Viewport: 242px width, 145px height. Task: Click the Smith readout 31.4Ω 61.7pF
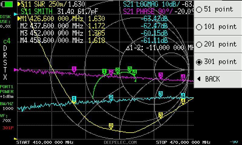[x=78, y=11]
